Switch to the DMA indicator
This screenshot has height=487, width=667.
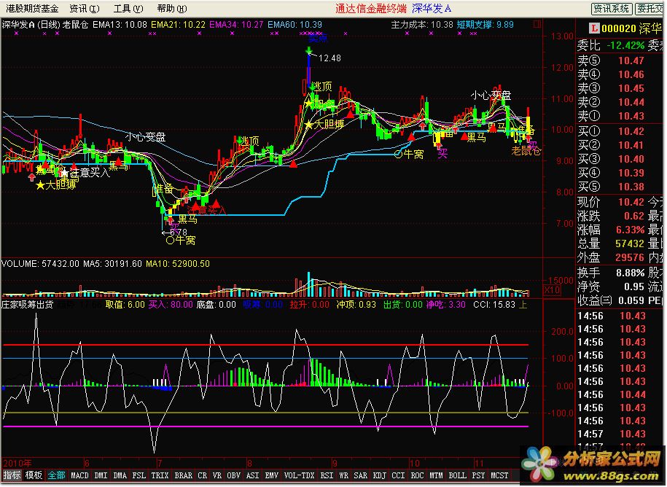120,475
